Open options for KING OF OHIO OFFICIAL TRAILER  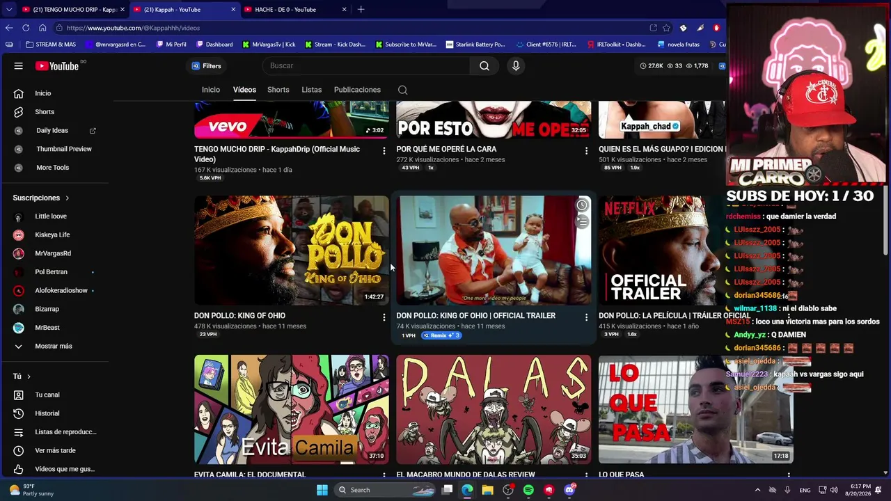[x=586, y=317]
